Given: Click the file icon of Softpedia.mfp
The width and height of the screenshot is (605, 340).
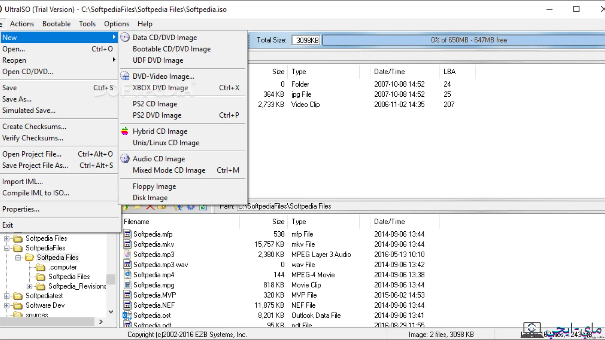Looking at the screenshot, I should [127, 234].
